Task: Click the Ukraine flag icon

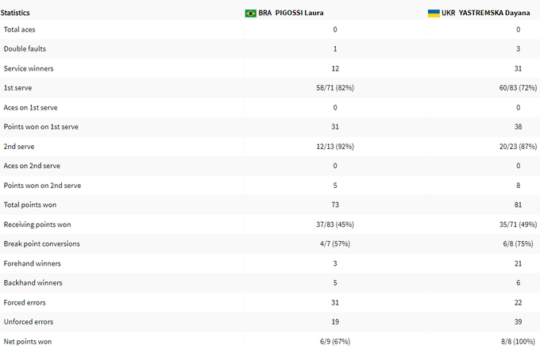Action: [434, 13]
